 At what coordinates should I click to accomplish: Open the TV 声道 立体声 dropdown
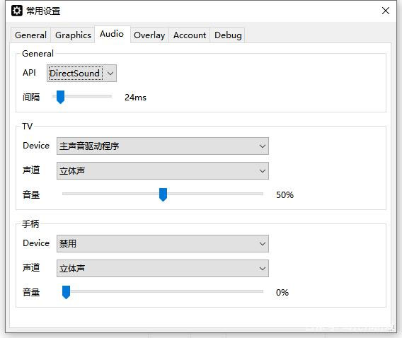point(163,171)
